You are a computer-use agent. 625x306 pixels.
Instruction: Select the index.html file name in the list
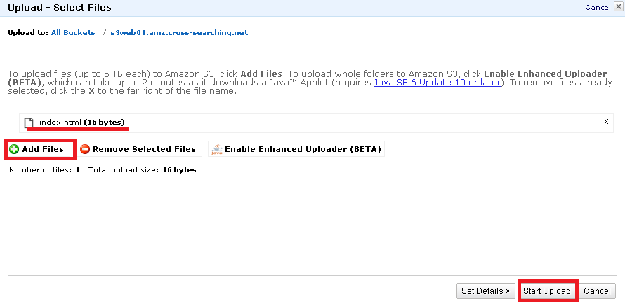[60, 123]
